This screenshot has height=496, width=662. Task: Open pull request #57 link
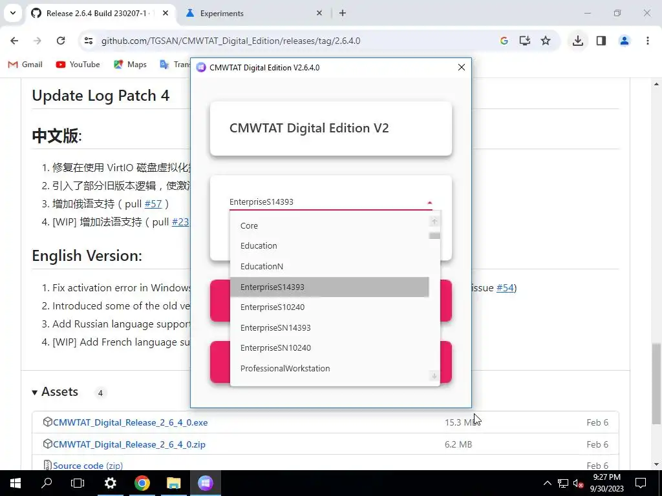click(x=153, y=204)
